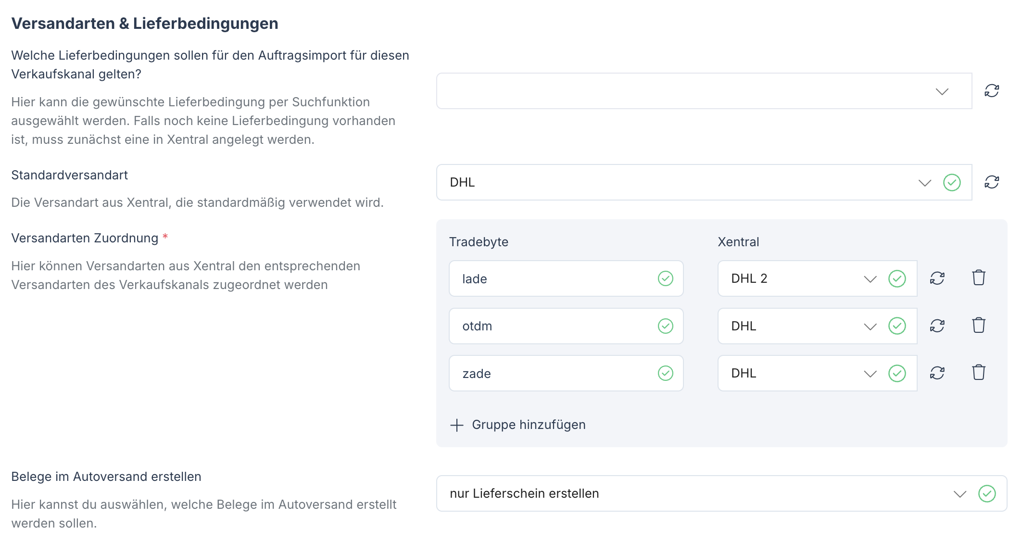Refresh the zade row shipping options
The image size is (1022, 541).
937,373
